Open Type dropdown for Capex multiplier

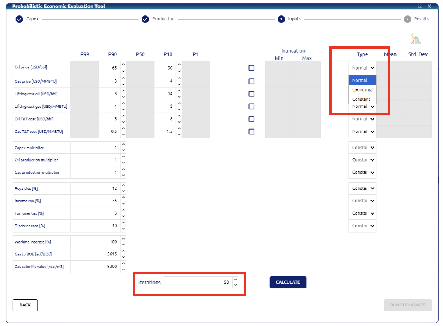(362, 148)
